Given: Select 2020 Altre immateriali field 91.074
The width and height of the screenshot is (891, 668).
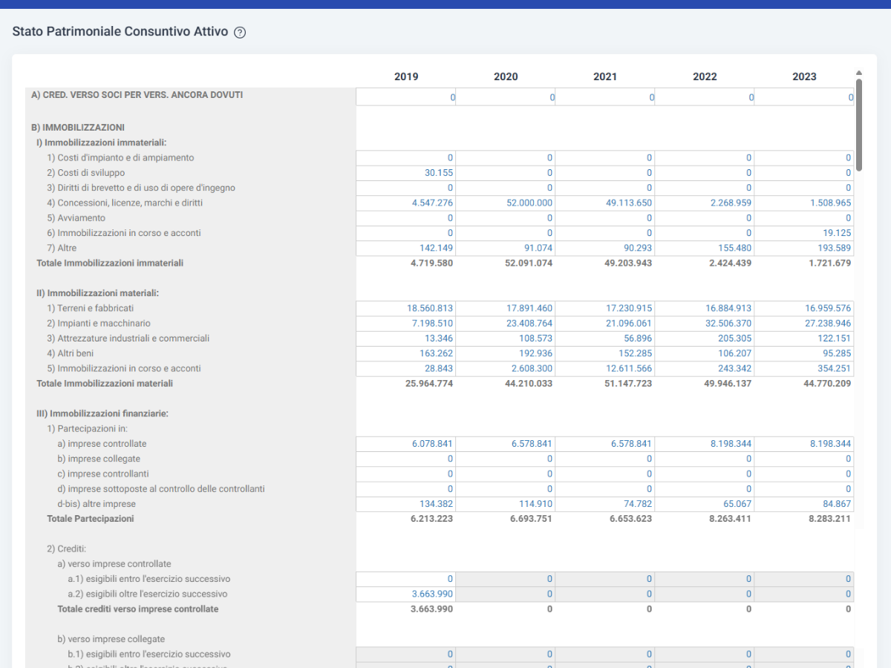Looking at the screenshot, I should [506, 248].
